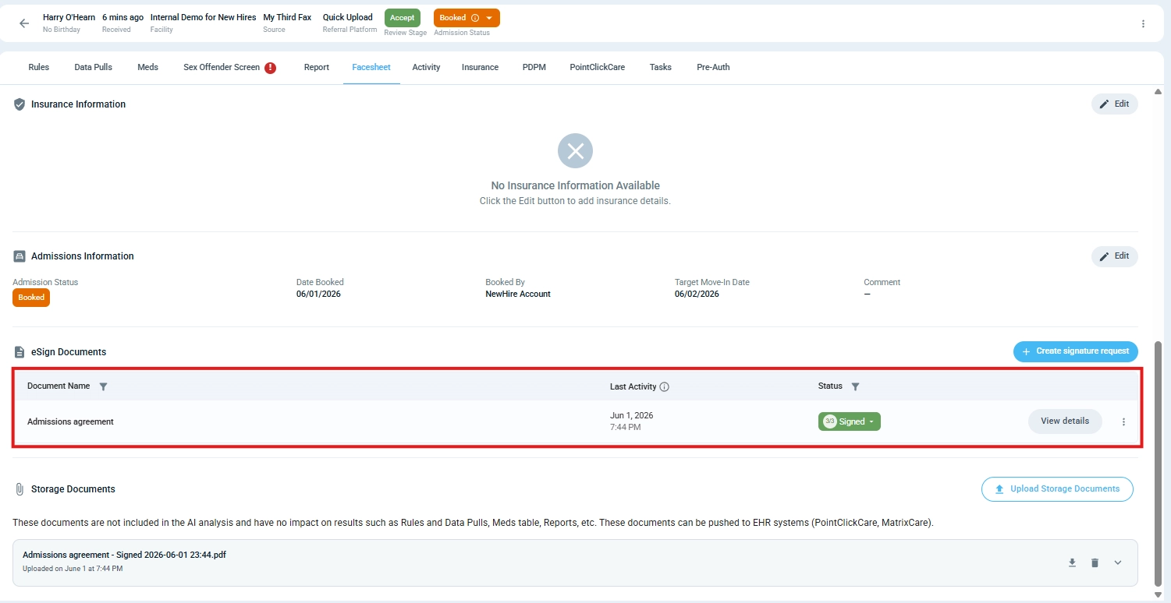Switch to the Rules tab
The image size is (1171, 603).
[x=39, y=67]
